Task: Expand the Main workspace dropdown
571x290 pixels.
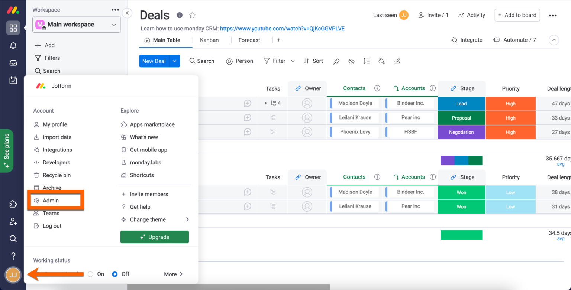Action: tap(114, 25)
